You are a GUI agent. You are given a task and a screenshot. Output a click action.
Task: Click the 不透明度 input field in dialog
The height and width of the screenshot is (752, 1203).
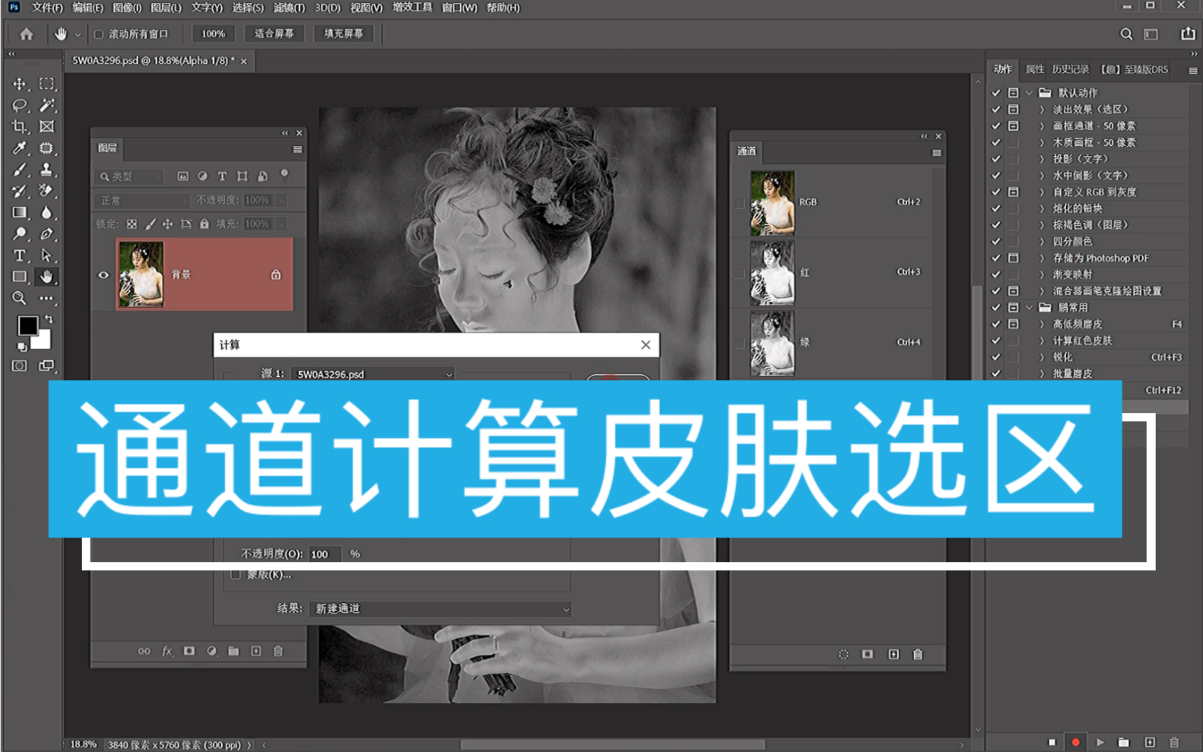[x=325, y=554]
